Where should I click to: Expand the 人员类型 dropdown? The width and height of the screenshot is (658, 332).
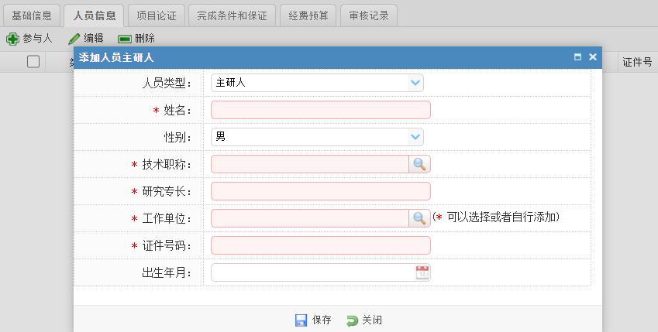[x=415, y=82]
